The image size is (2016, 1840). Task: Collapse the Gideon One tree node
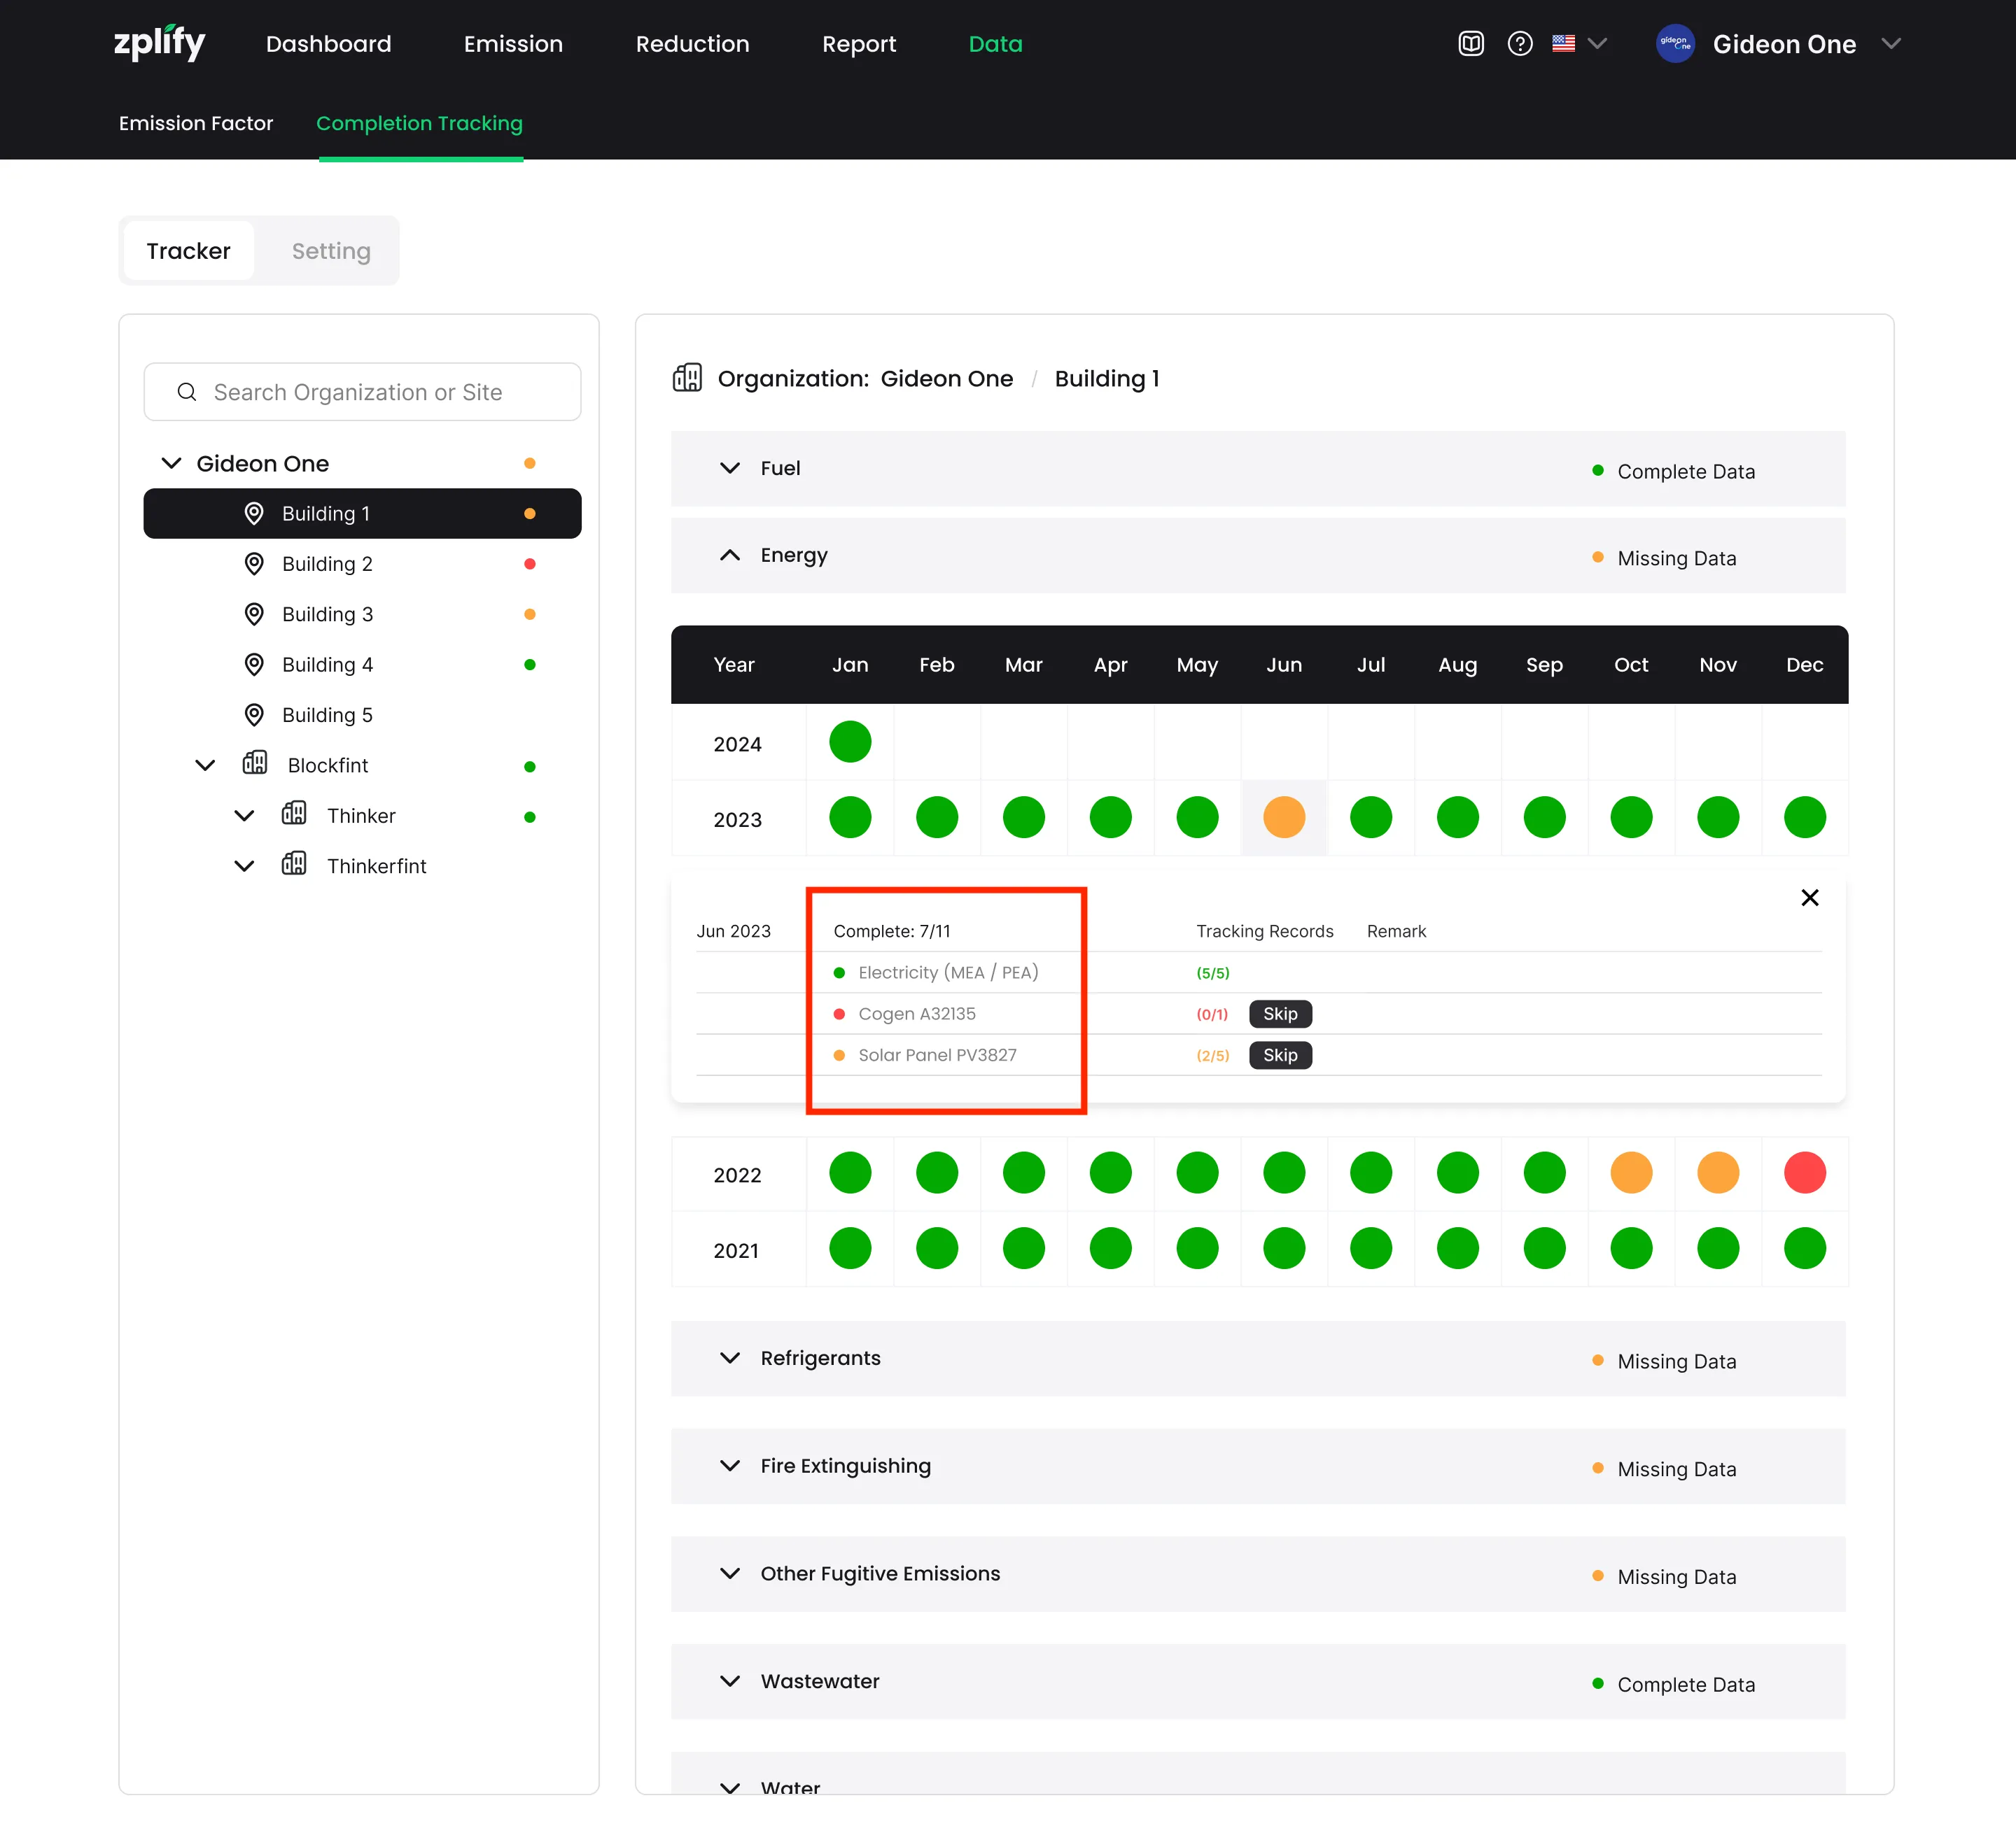(172, 462)
